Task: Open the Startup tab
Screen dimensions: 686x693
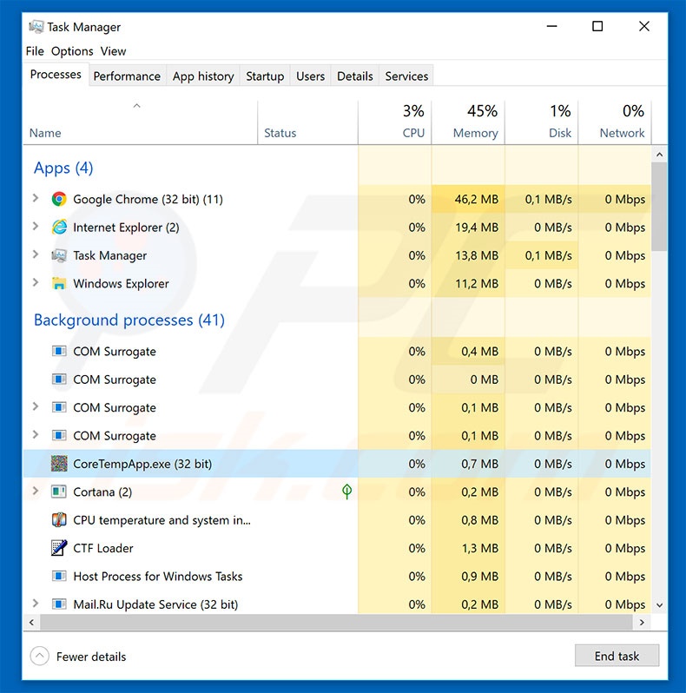Action: pos(265,76)
